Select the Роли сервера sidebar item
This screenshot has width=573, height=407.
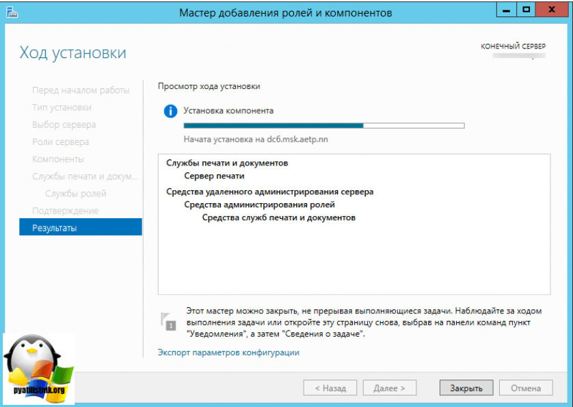click(60, 142)
